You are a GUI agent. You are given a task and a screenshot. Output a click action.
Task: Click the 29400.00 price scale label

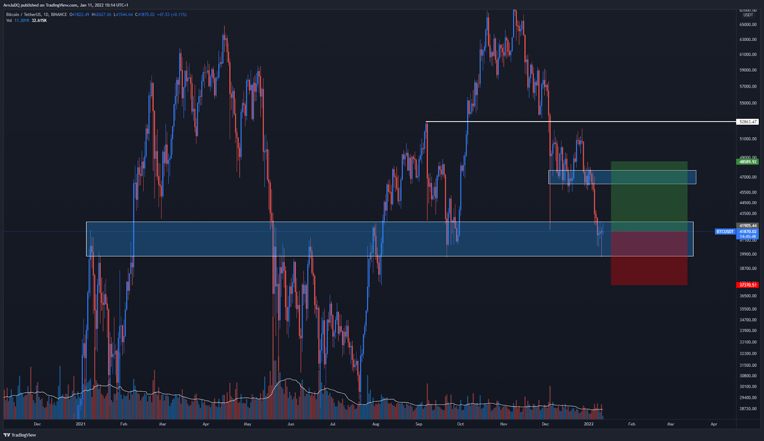point(748,398)
